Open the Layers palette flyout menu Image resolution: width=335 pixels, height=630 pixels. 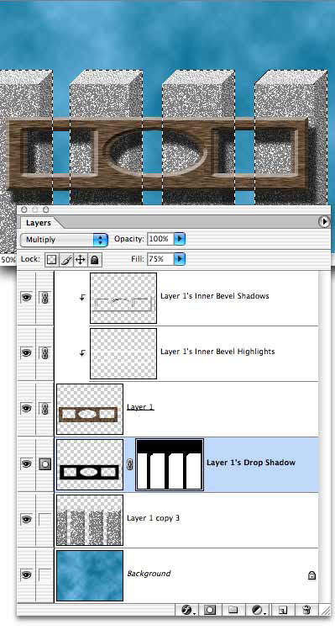[x=324, y=221]
